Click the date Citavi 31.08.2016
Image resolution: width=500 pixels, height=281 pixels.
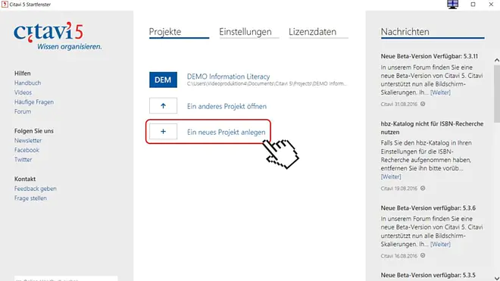click(399, 105)
